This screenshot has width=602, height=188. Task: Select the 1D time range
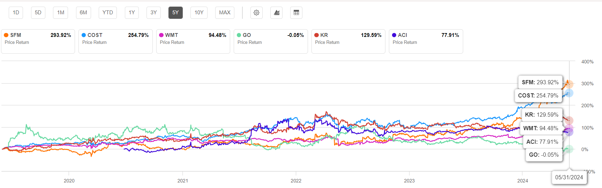pyautogui.click(x=16, y=13)
